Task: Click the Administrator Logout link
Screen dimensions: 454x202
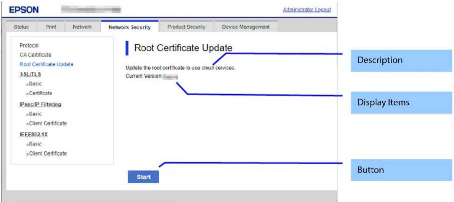Action: point(307,10)
